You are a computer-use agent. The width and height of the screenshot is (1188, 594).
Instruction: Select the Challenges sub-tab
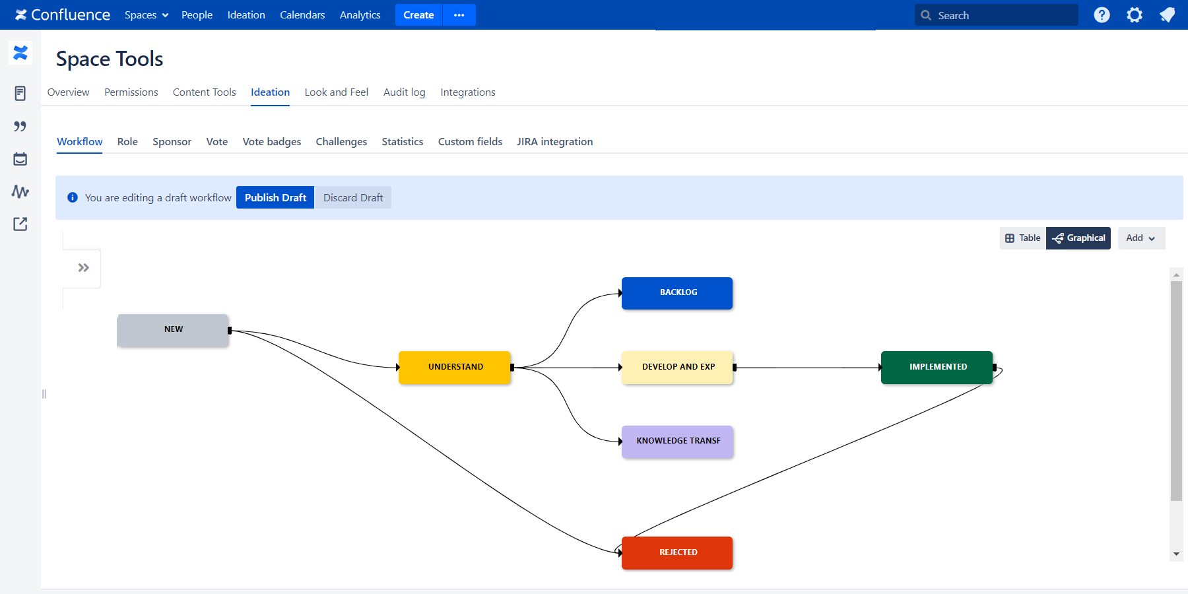[341, 141]
